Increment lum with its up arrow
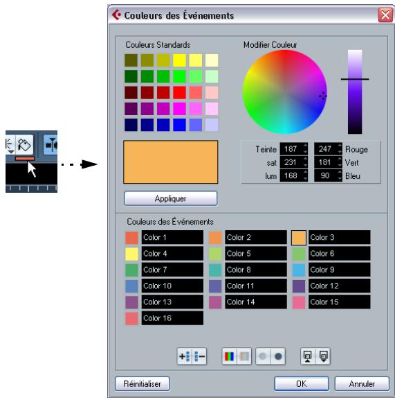The height and width of the screenshot is (398, 395). pyautogui.click(x=305, y=173)
